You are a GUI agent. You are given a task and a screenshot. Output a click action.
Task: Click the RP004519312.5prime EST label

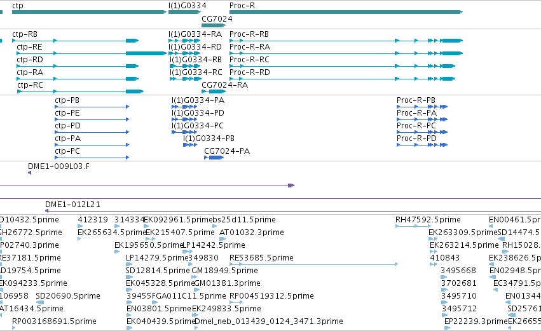pyautogui.click(x=271, y=296)
